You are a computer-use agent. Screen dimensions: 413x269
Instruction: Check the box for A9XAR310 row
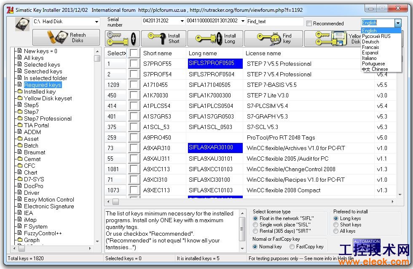point(134,148)
